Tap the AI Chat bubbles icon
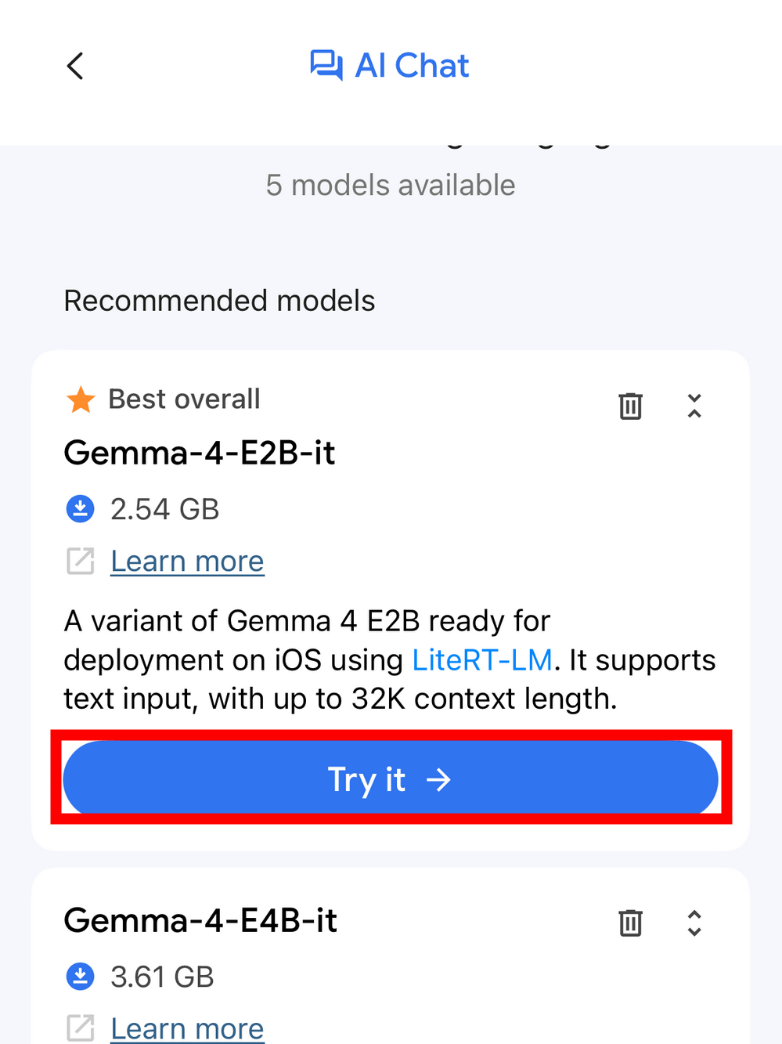The width and height of the screenshot is (782, 1044). pyautogui.click(x=326, y=65)
